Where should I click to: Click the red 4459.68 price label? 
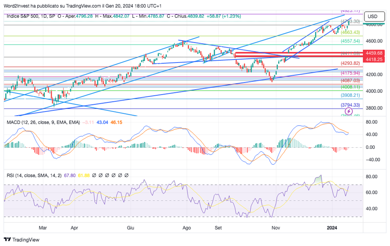click(374, 53)
